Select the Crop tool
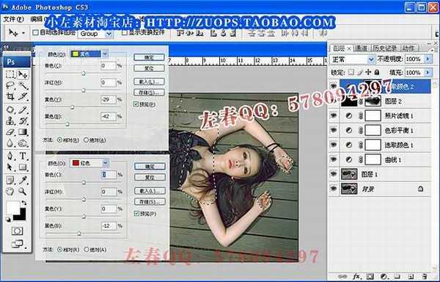Viewport: 440px width, 282px height. (10, 97)
